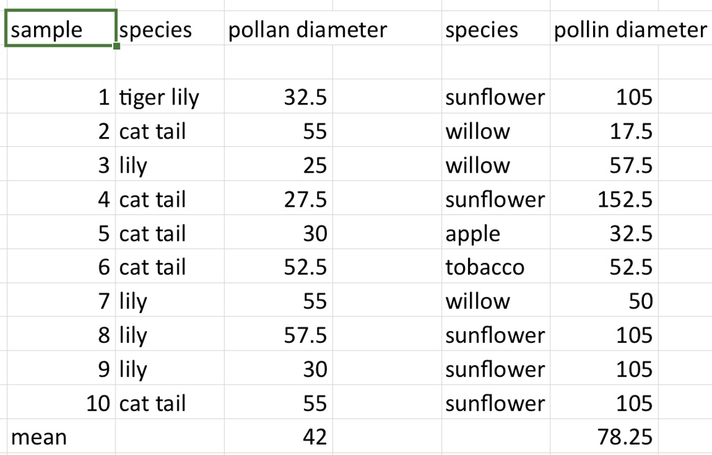Select the cell with value 50

coord(604,300)
